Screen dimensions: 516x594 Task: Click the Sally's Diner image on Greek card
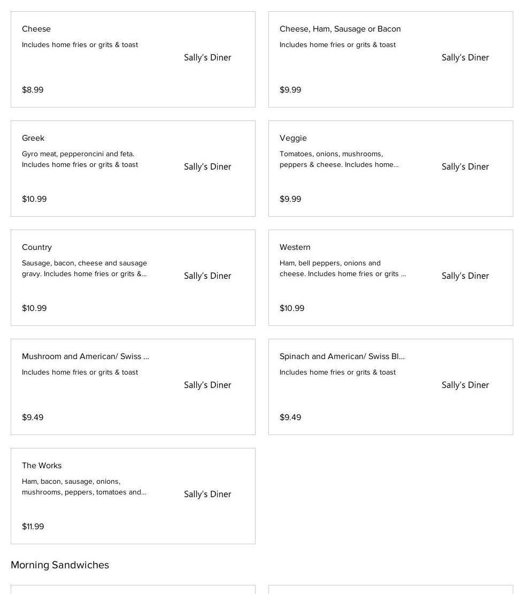tap(207, 167)
